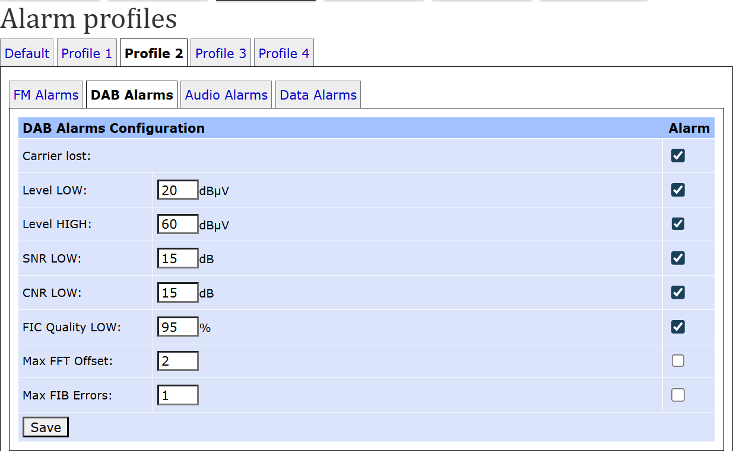Toggle the Carrier lost alarm checkbox

click(678, 156)
